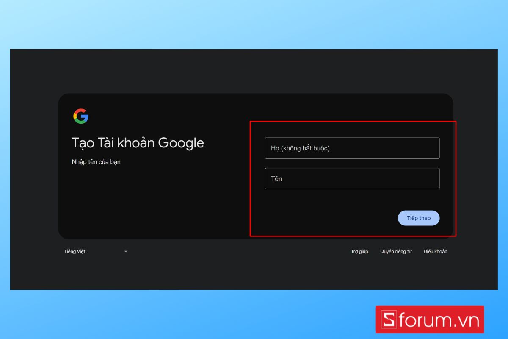Open the "Quyền riêng tư" privacy link

(396, 251)
